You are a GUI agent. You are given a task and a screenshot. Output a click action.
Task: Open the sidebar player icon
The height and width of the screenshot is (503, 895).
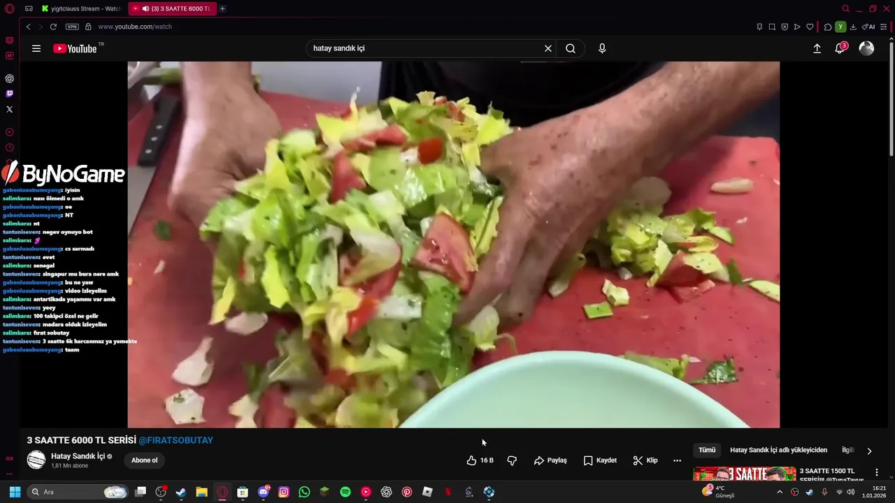9,132
